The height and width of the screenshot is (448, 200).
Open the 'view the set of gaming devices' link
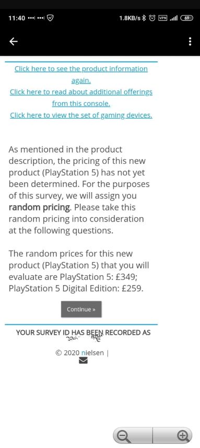[81, 115]
